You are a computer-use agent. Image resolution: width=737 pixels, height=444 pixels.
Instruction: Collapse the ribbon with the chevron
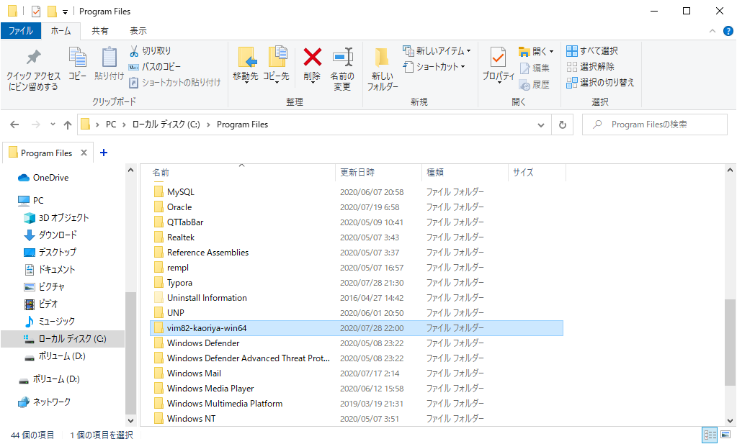[x=712, y=31]
